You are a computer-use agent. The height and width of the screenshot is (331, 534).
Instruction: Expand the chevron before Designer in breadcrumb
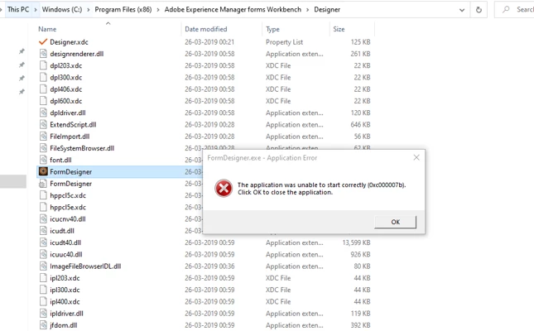pyautogui.click(x=307, y=10)
